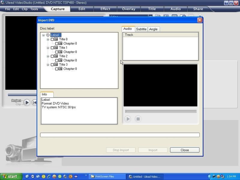Screen dimensions: 240x180
Task: Collapse the Title 2 tree node
Action: tap(48, 56)
